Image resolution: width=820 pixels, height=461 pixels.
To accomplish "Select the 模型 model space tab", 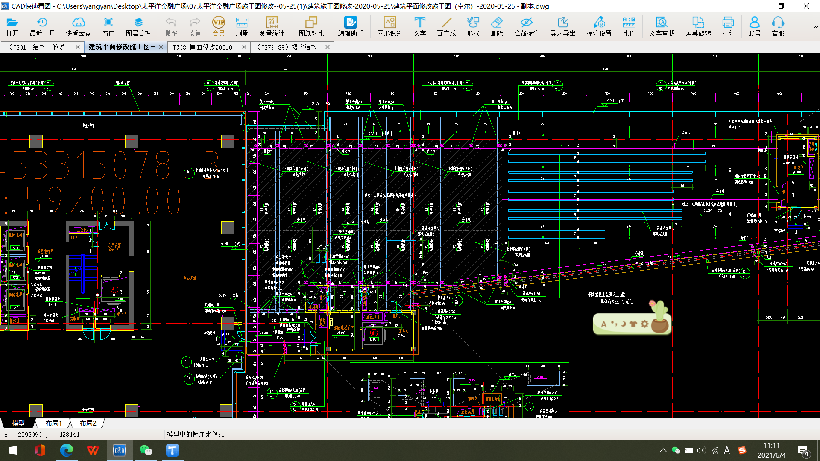I will pos(18,423).
